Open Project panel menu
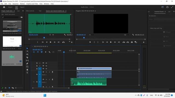This screenshot has height=98, width=175. tap(14, 11)
